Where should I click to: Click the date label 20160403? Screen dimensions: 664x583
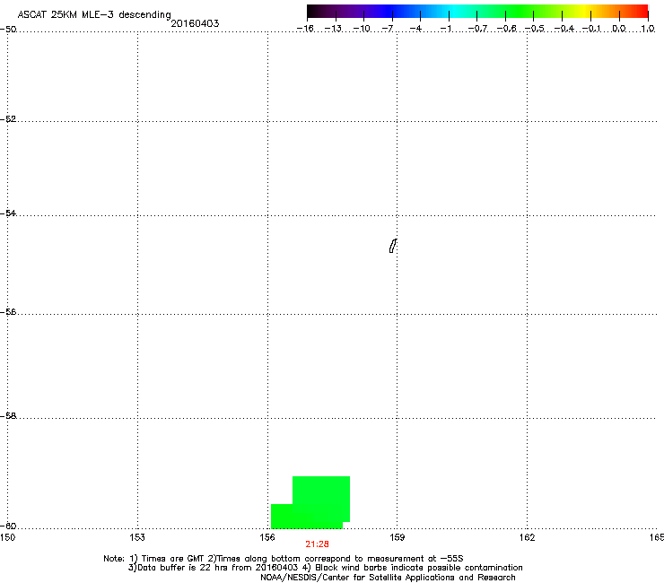point(195,23)
